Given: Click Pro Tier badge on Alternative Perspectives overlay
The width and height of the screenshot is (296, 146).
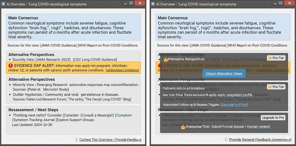Looking at the screenshot, I should click(x=276, y=58).
